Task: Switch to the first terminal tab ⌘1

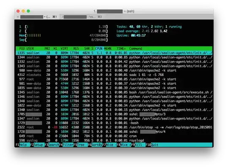Action: [38, 17]
